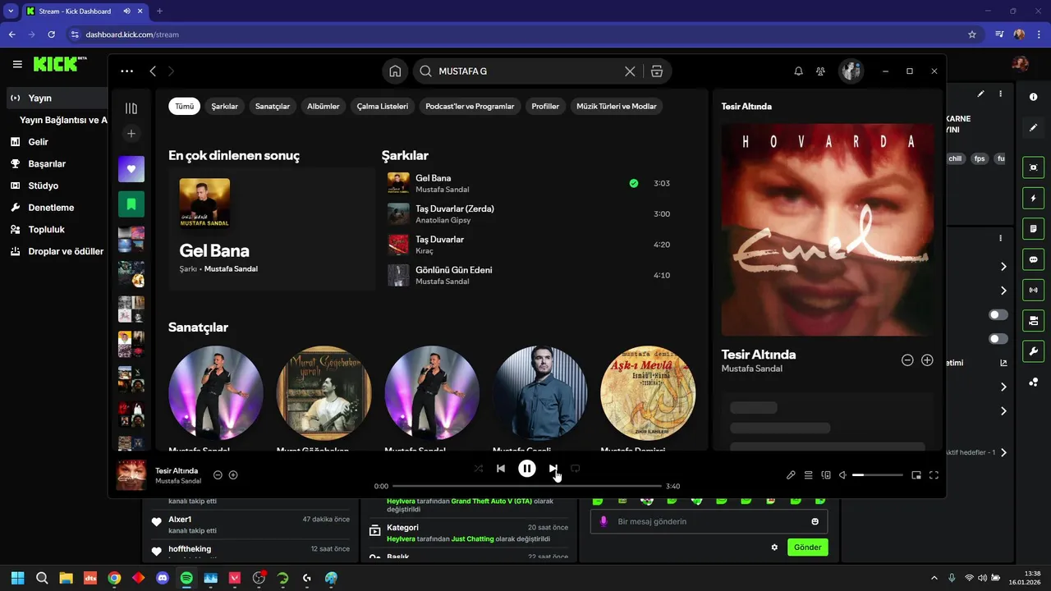This screenshot has width=1051, height=591.
Task: Add track with plus icon in Now Playing panel
Action: (x=927, y=360)
